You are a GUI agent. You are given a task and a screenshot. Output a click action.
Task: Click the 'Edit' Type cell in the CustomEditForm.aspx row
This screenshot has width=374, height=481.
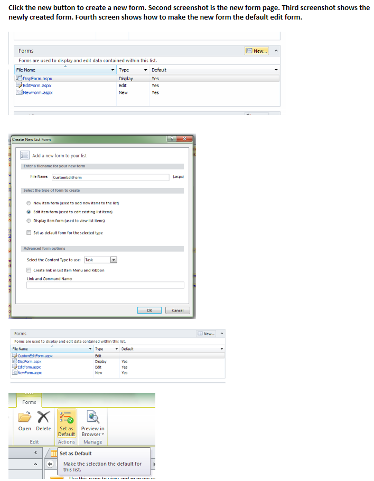click(98, 356)
